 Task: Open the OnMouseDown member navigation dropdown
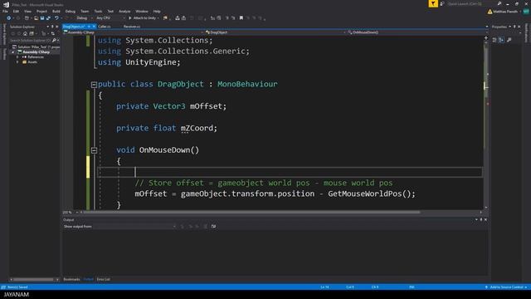pos(417,32)
